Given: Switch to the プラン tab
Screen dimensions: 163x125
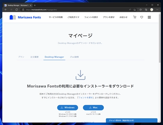Looking at the screenshot, I should click(x=21, y=57).
